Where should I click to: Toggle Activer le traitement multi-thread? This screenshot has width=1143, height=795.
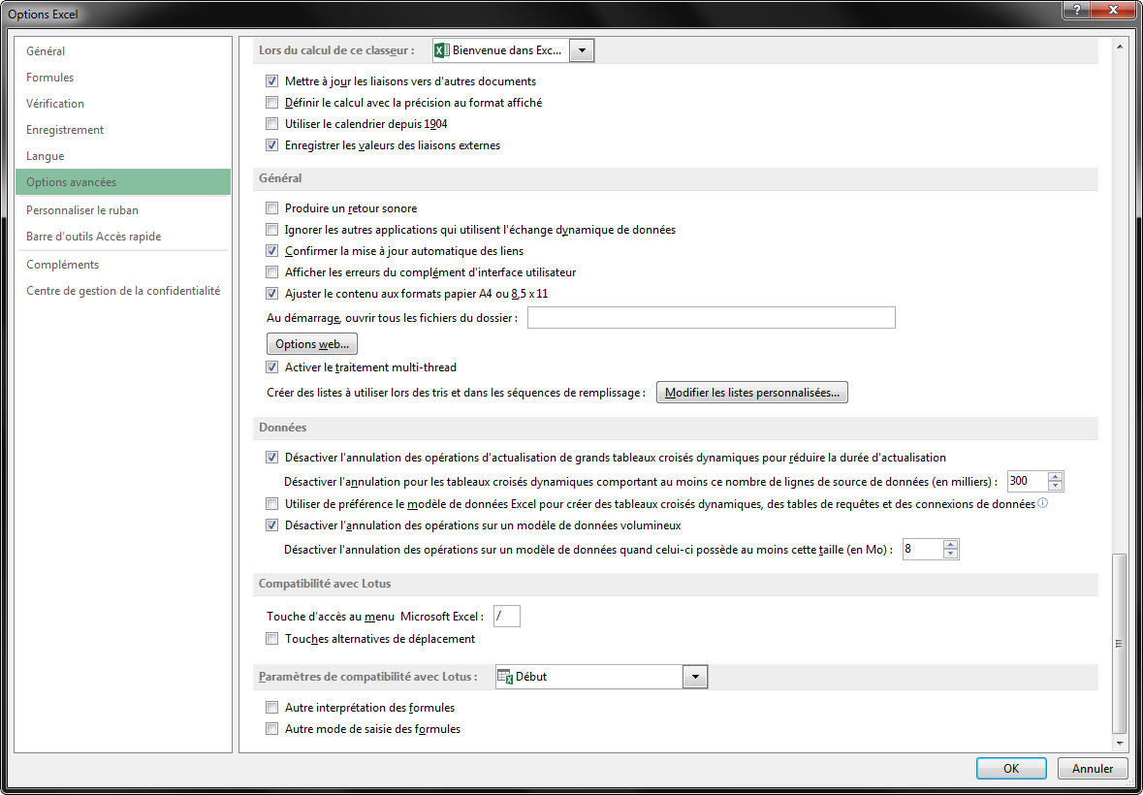pos(271,367)
